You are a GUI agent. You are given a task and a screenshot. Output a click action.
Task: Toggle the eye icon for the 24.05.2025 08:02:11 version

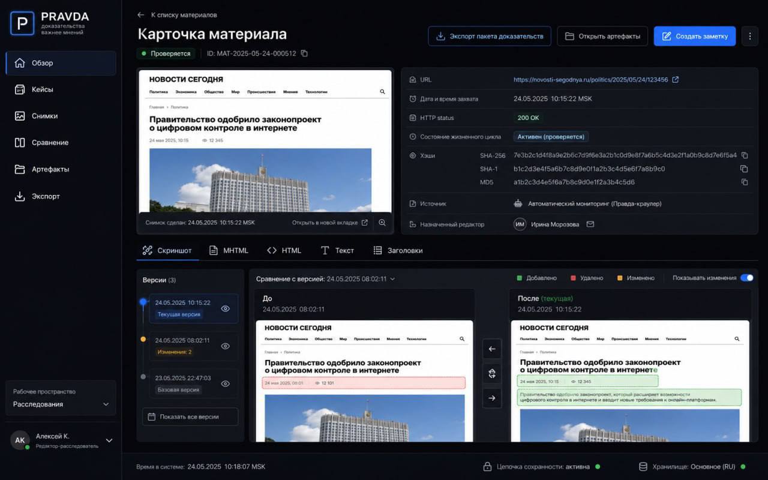tap(226, 346)
